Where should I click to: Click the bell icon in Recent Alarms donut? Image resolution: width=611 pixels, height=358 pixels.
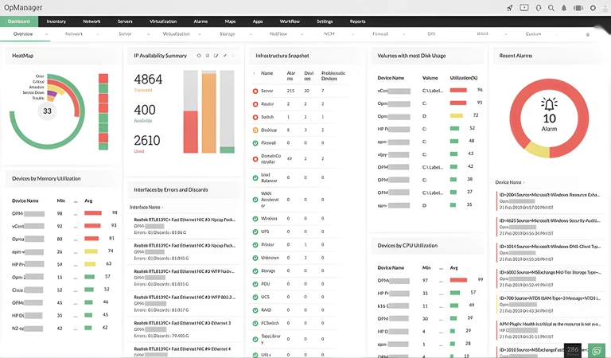(549, 104)
